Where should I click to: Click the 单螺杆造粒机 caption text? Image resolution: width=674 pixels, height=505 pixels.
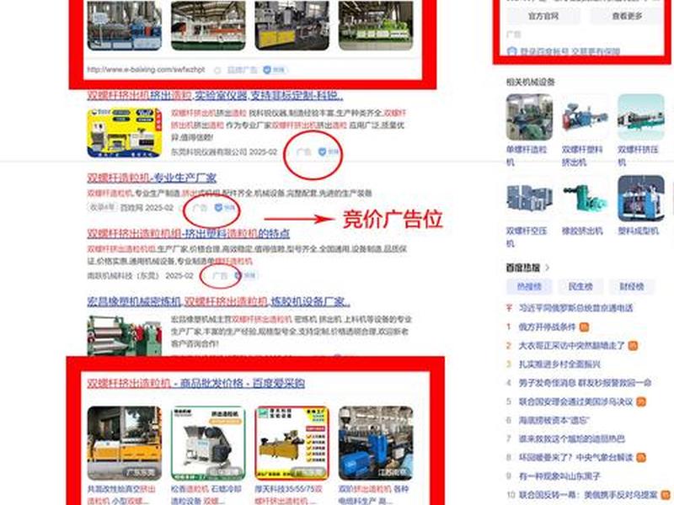[x=526, y=156]
